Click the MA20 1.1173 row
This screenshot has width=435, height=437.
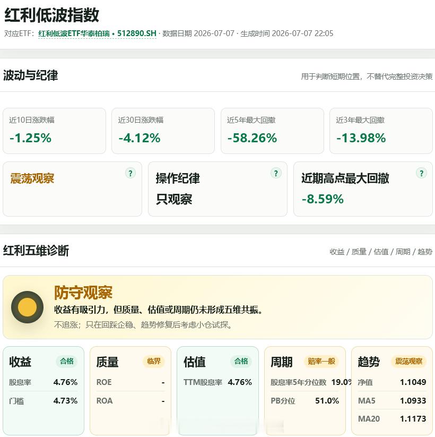(392, 418)
